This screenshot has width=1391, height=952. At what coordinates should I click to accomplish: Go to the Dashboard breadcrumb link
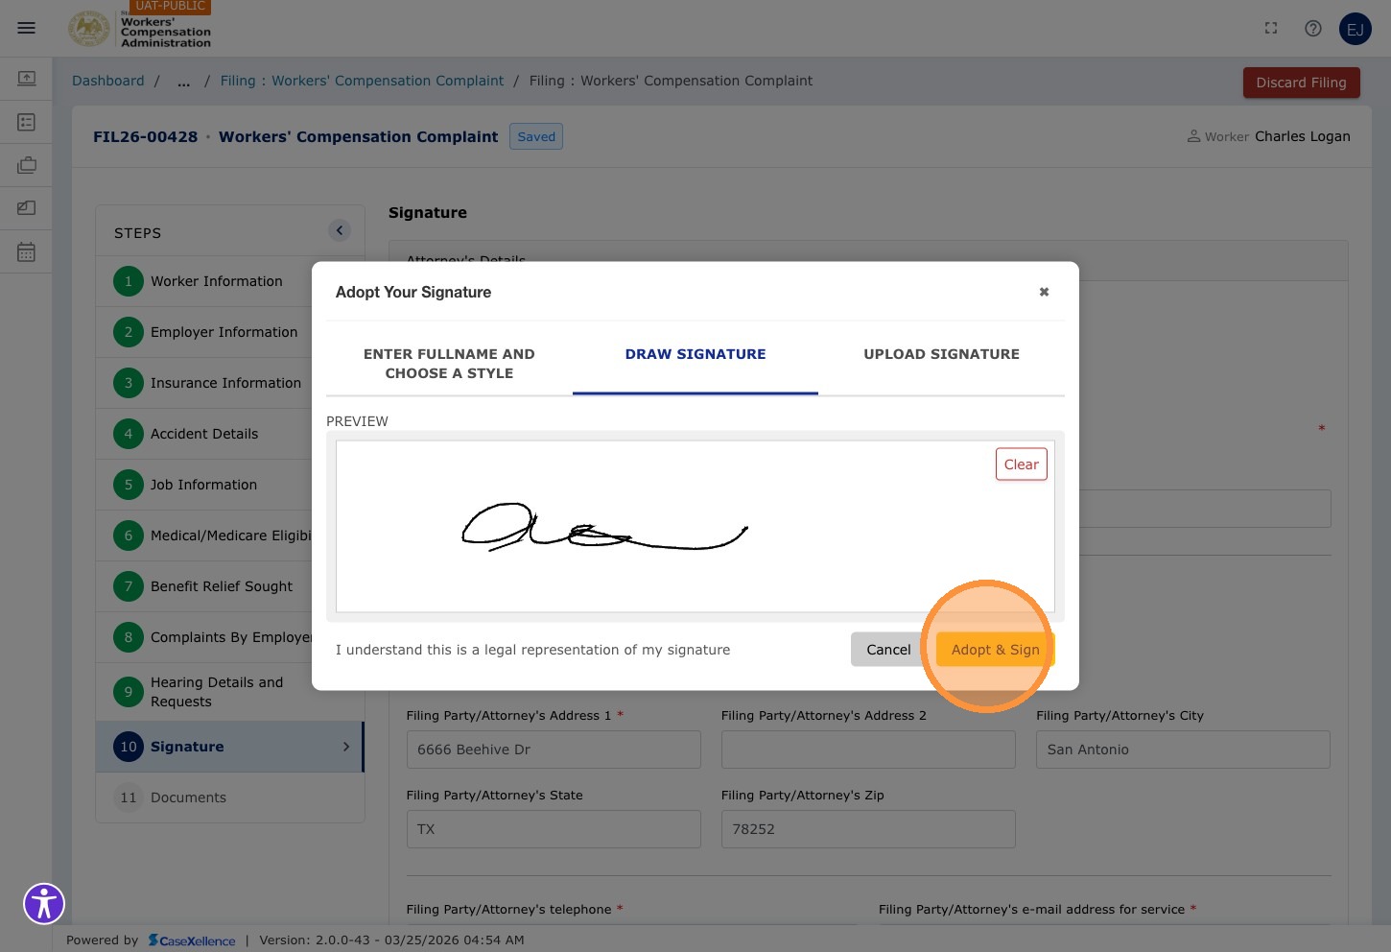click(108, 81)
